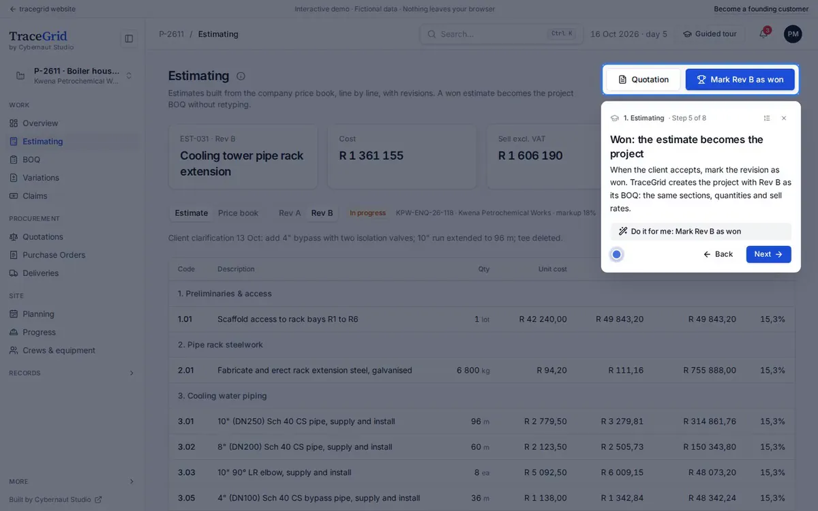Screen dimensions: 818x511
Task: Click the Purchase Orders icon
Action: tap(14, 255)
